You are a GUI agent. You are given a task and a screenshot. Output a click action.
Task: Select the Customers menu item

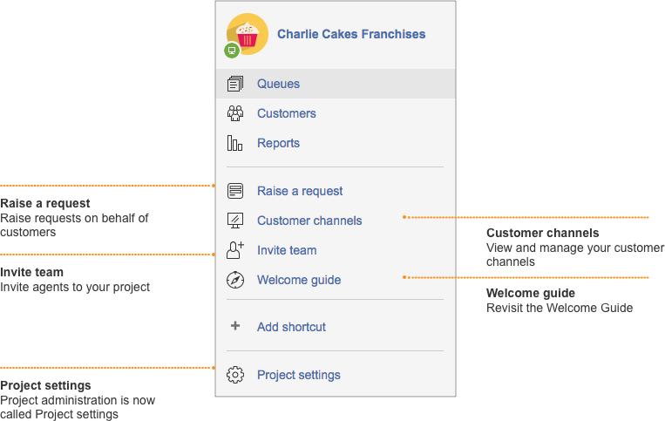pos(286,113)
